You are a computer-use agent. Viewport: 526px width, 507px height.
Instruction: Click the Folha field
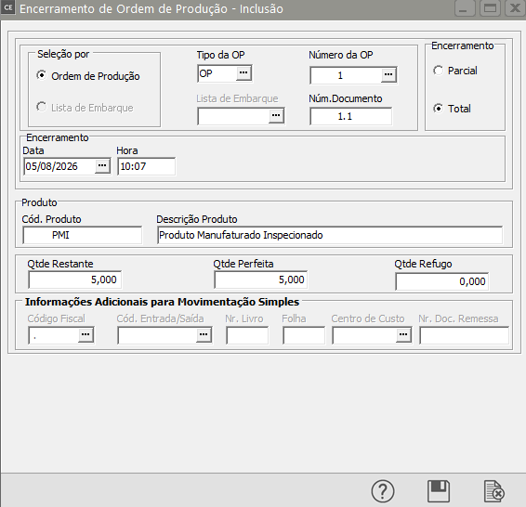tap(304, 335)
